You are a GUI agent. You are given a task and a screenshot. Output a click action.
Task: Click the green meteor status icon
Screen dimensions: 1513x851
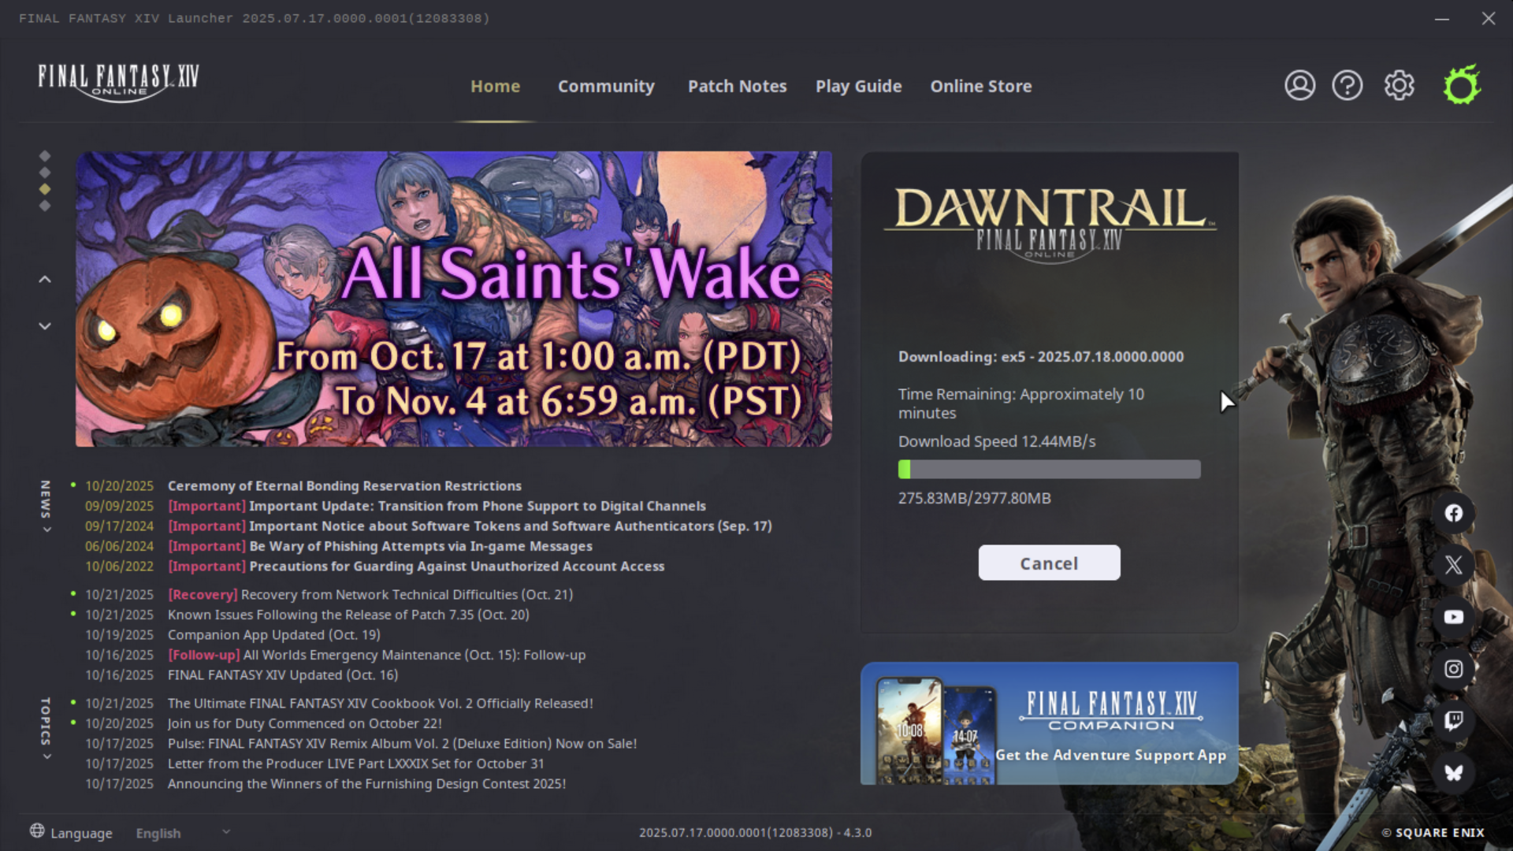pyautogui.click(x=1462, y=85)
